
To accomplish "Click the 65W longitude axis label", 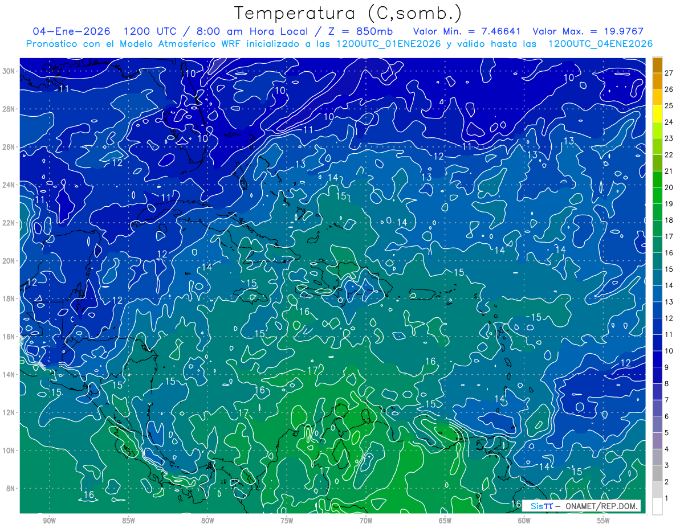I will click(x=445, y=521).
